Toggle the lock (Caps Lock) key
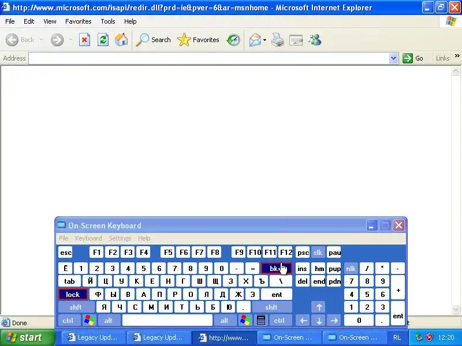The height and width of the screenshot is (346, 462). coord(73,294)
